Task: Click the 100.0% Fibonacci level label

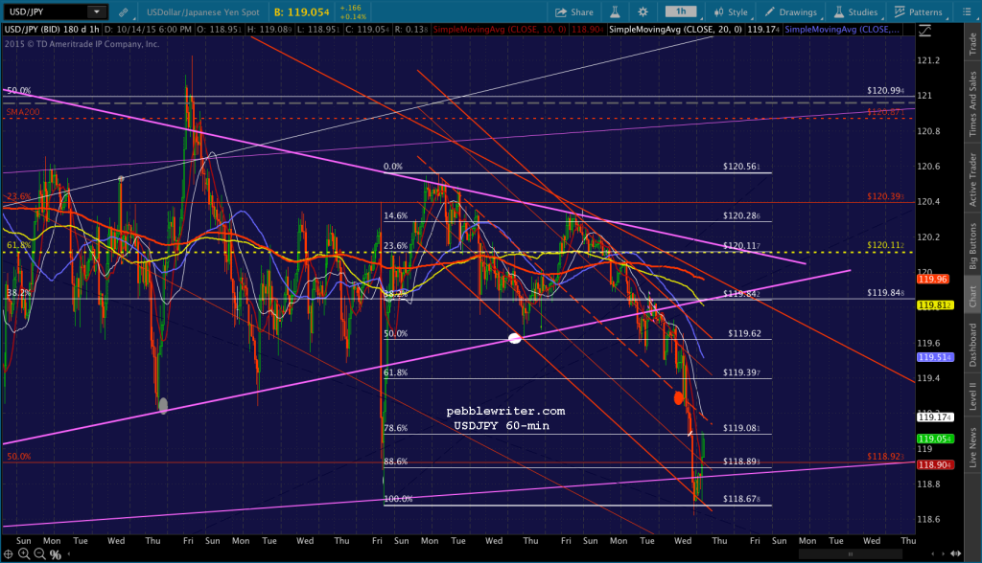Action: (x=398, y=499)
